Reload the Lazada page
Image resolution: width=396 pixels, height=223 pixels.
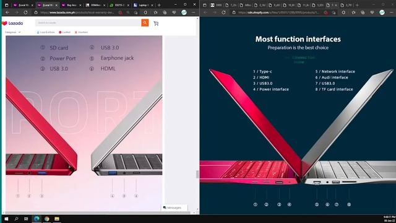26,12
